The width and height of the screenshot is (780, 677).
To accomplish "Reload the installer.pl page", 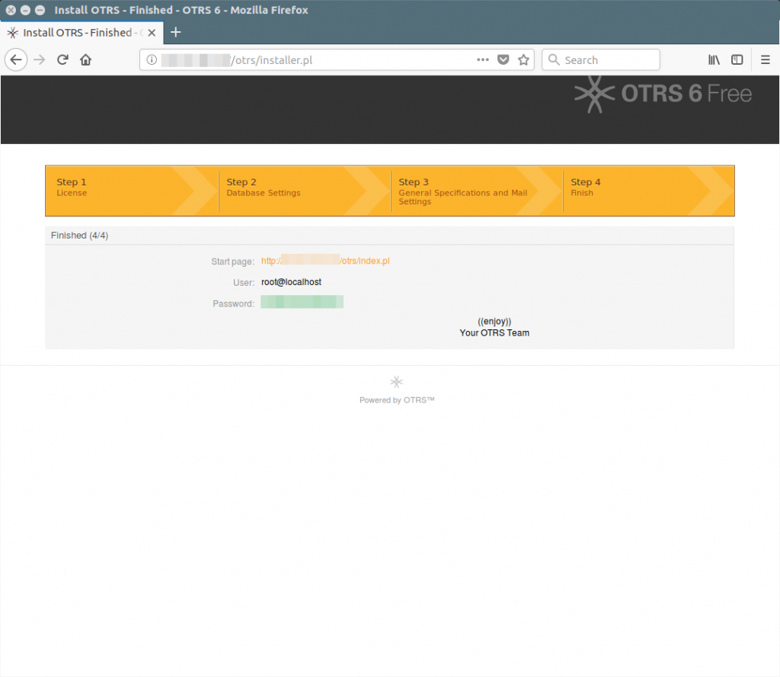I will (62, 59).
